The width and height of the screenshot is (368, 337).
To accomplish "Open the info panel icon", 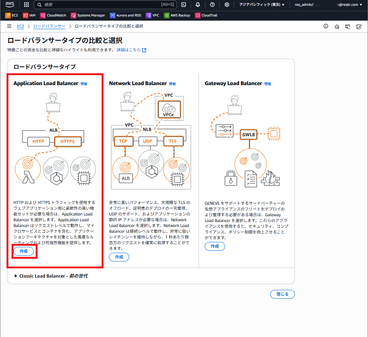I will pos(326,26).
